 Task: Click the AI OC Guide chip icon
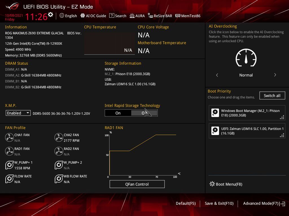pos(83,16)
